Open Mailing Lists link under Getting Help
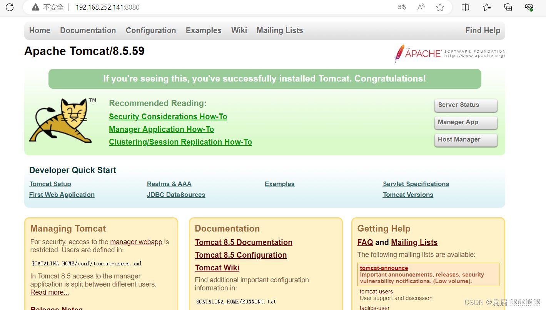The height and width of the screenshot is (310, 546). [x=414, y=242]
